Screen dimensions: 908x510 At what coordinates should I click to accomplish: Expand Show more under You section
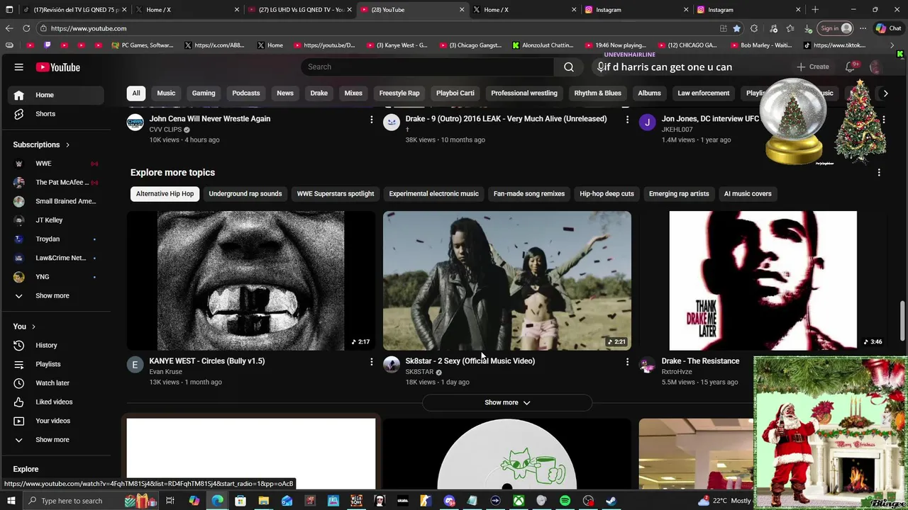tap(54, 440)
